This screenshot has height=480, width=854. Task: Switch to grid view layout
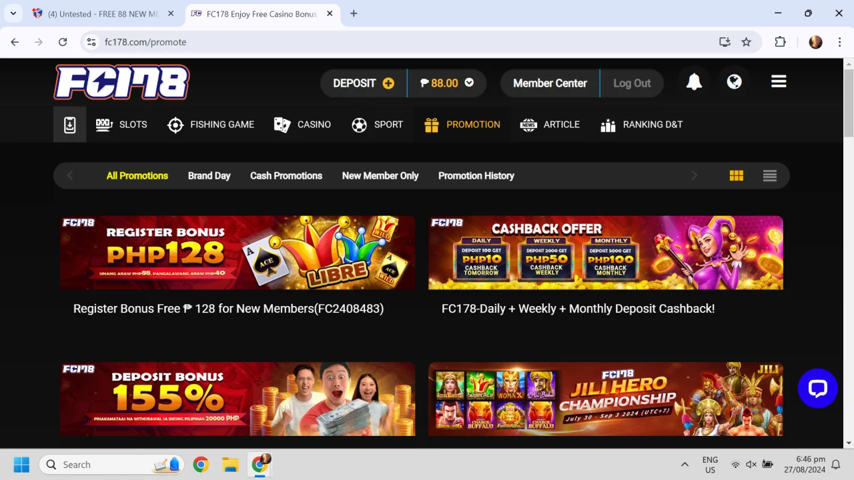(737, 176)
